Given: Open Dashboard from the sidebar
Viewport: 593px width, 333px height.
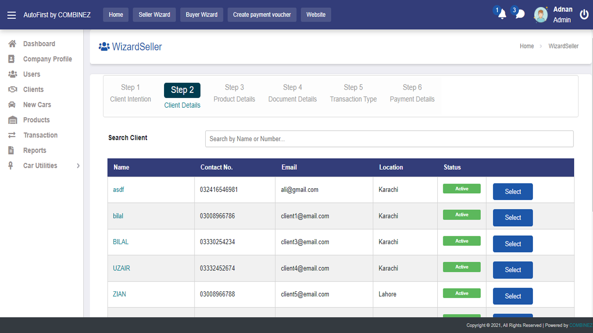Looking at the screenshot, I should (x=39, y=44).
